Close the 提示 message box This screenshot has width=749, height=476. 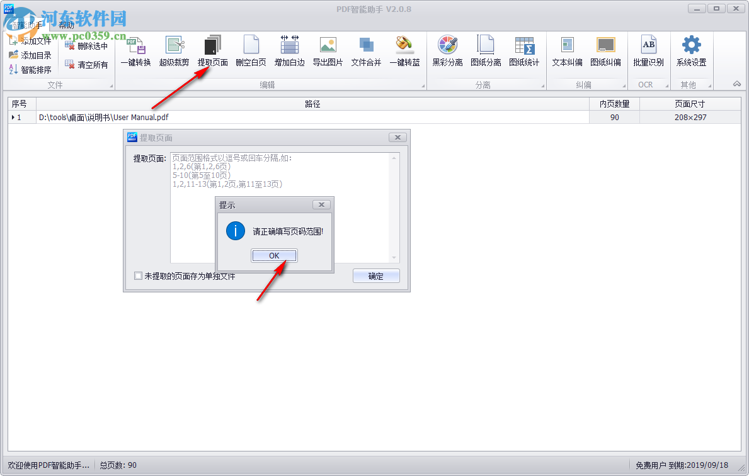[x=321, y=204]
